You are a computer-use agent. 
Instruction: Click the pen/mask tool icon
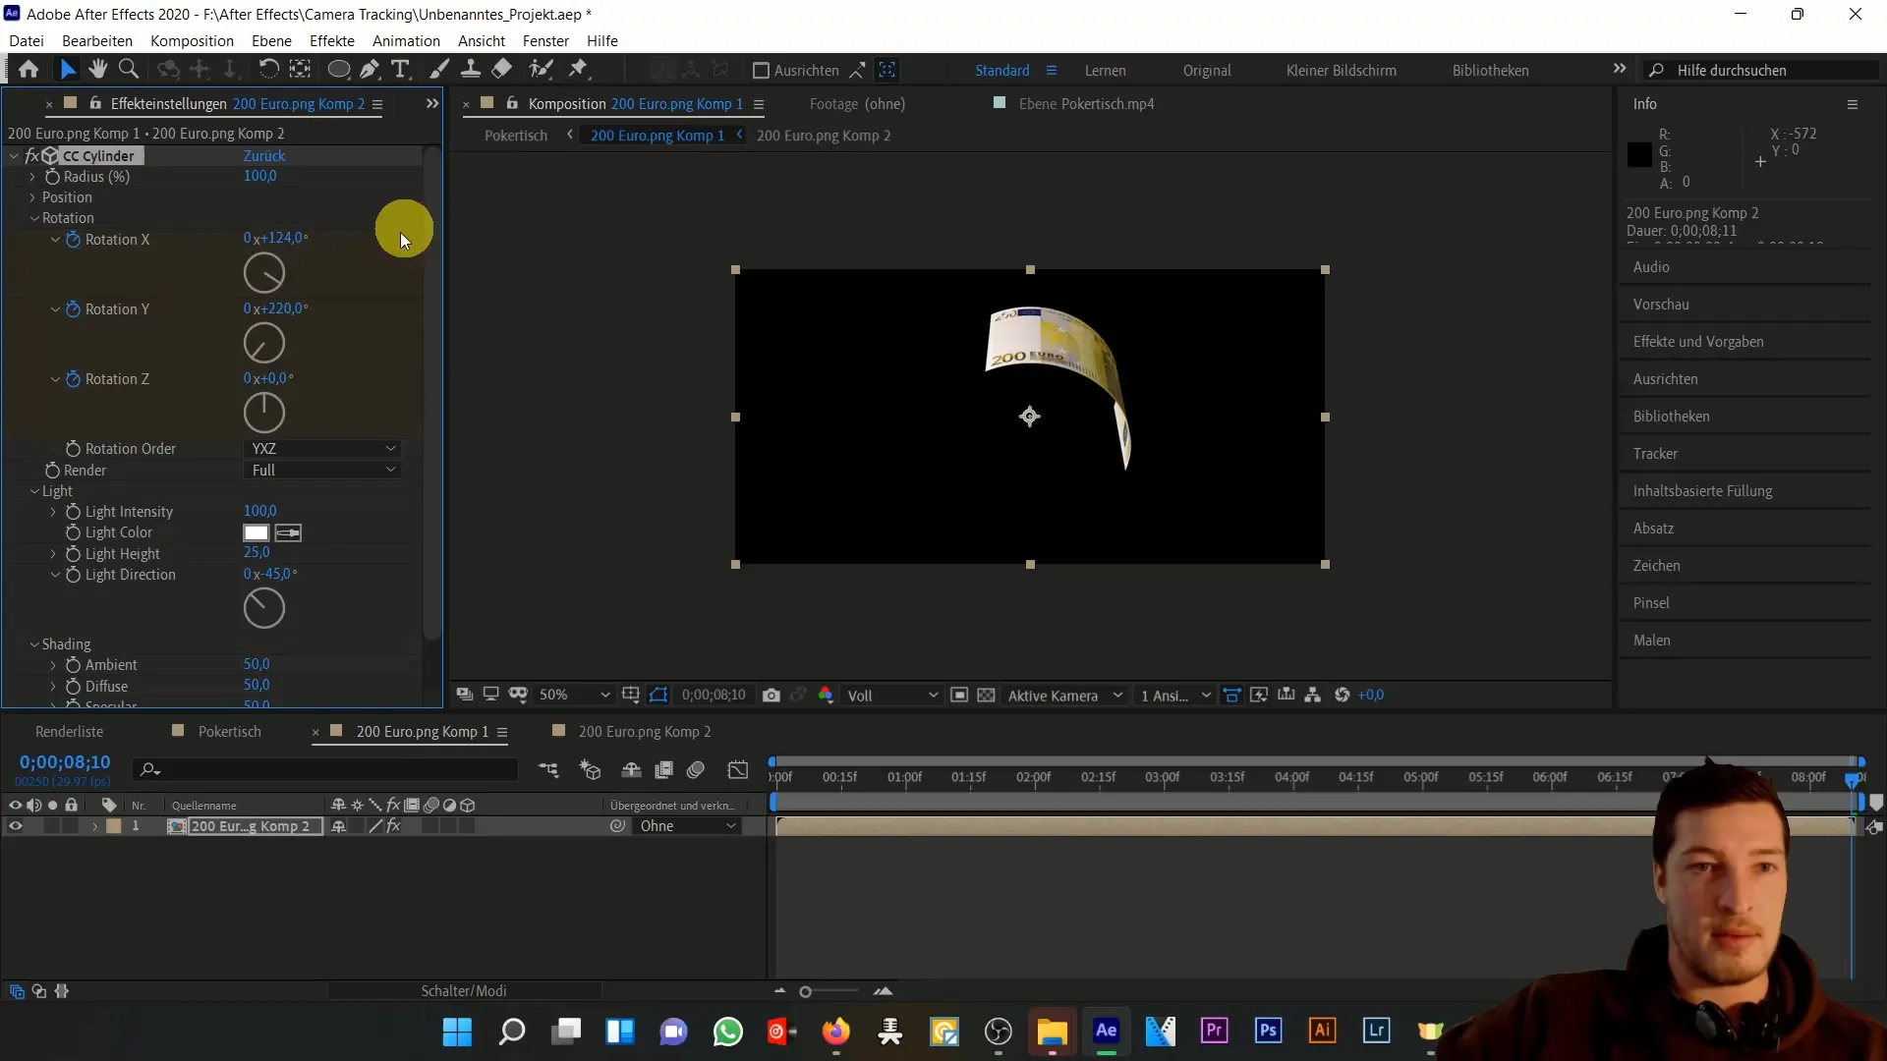370,70
